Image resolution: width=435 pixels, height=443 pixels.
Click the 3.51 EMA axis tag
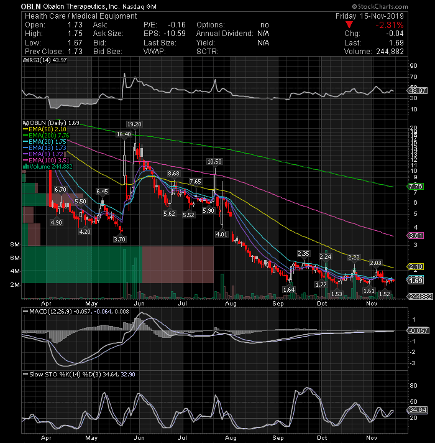415,236
